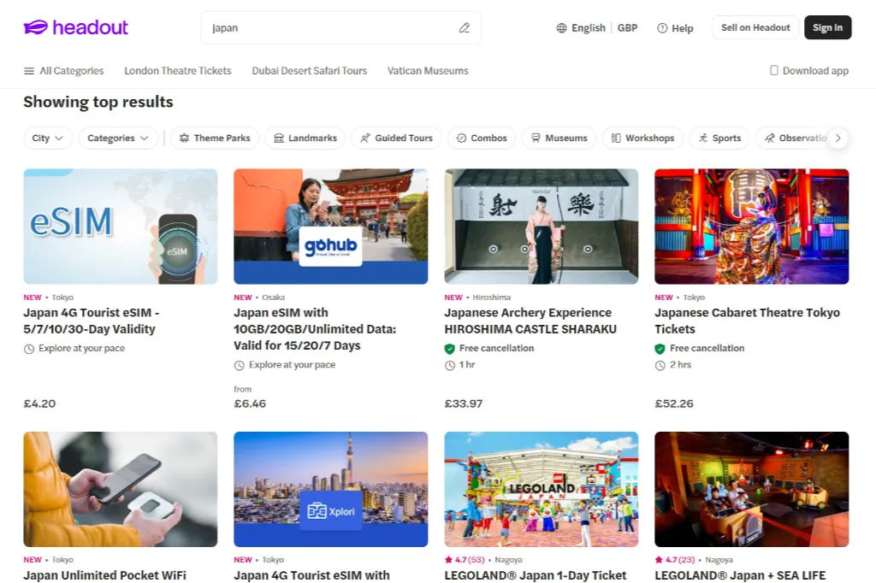Click the Sports runner icon

[703, 138]
